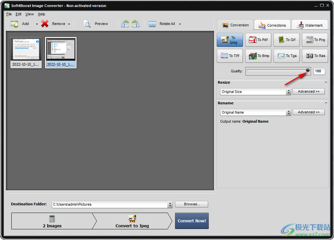Collapse the Resize section
The image size is (334, 240).
click(326, 82)
